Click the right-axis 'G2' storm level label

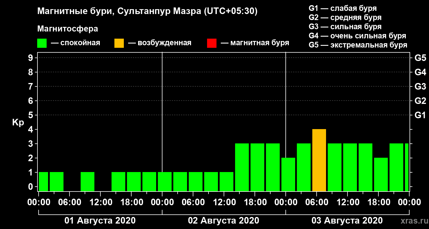point(420,101)
